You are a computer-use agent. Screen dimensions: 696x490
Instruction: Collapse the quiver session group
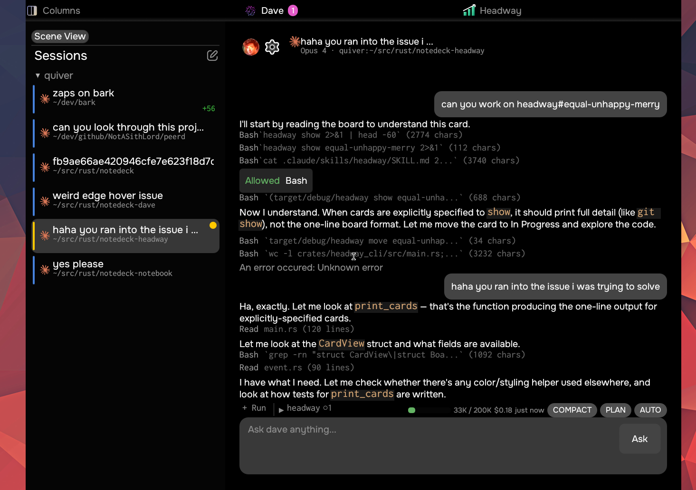point(38,75)
